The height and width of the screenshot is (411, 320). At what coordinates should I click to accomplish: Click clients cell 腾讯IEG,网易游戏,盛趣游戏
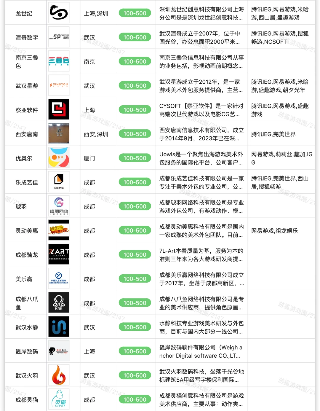pos(280,110)
